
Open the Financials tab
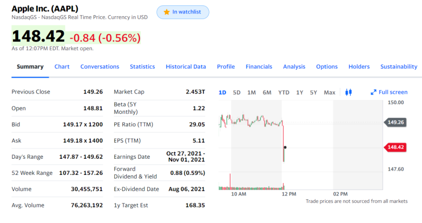(x=259, y=66)
